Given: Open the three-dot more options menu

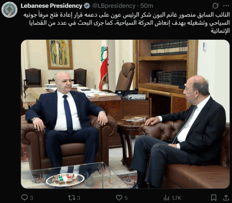Looking at the screenshot, I should [226, 6].
